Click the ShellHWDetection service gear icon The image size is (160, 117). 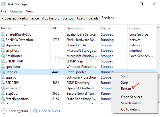3,40
